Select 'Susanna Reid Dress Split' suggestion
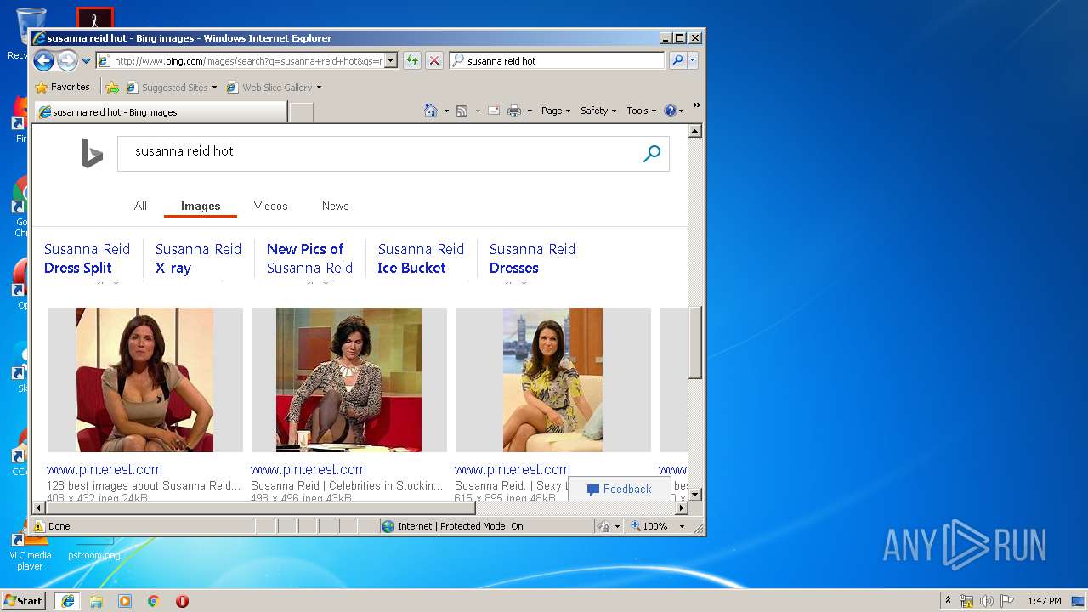Viewport: 1088px width, 612px height. point(87,258)
